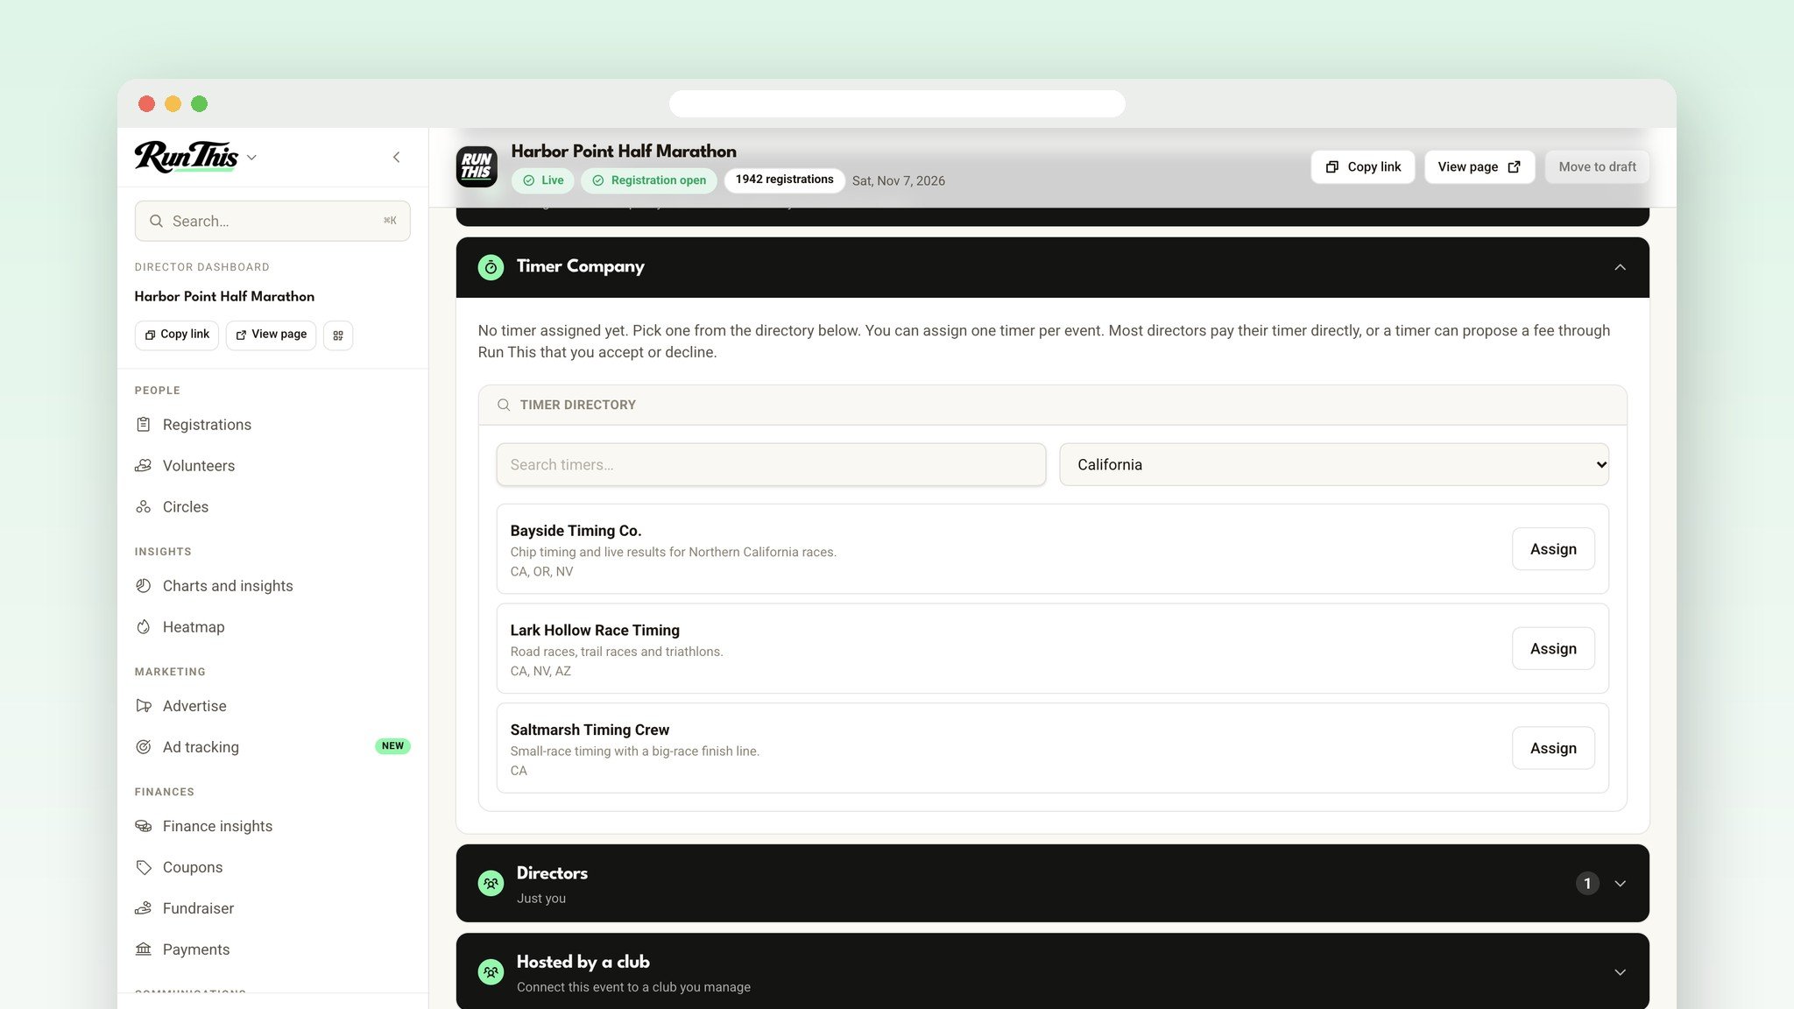
Task: Click View page in the top header
Action: click(1480, 166)
